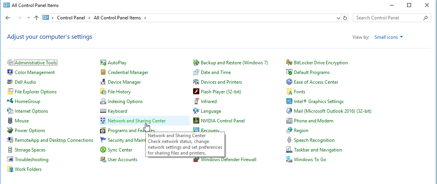
Task: Open the Sync Center icon
Action: [x=103, y=150]
